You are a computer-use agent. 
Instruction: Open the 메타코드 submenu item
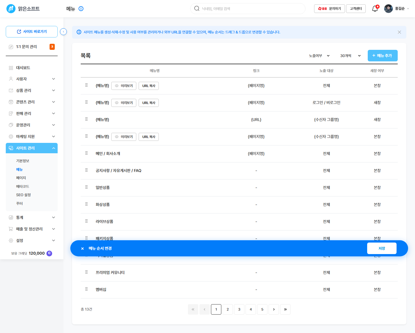tap(23, 186)
